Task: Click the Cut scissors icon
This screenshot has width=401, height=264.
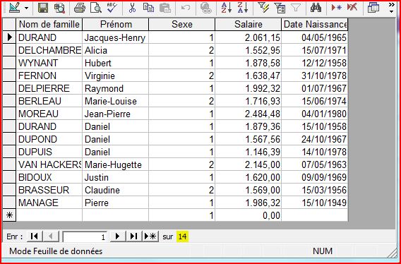Action: click(132, 8)
